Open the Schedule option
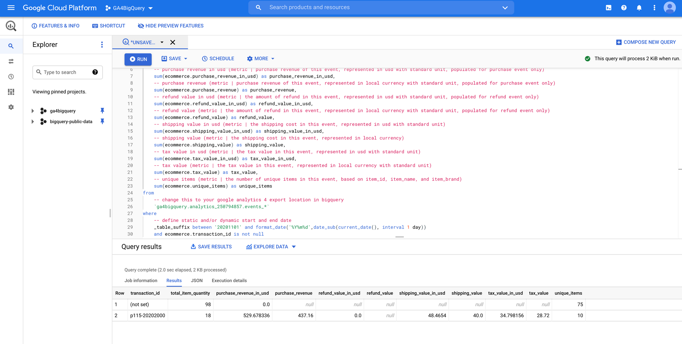Image resolution: width=682 pixels, height=344 pixels. click(218, 59)
